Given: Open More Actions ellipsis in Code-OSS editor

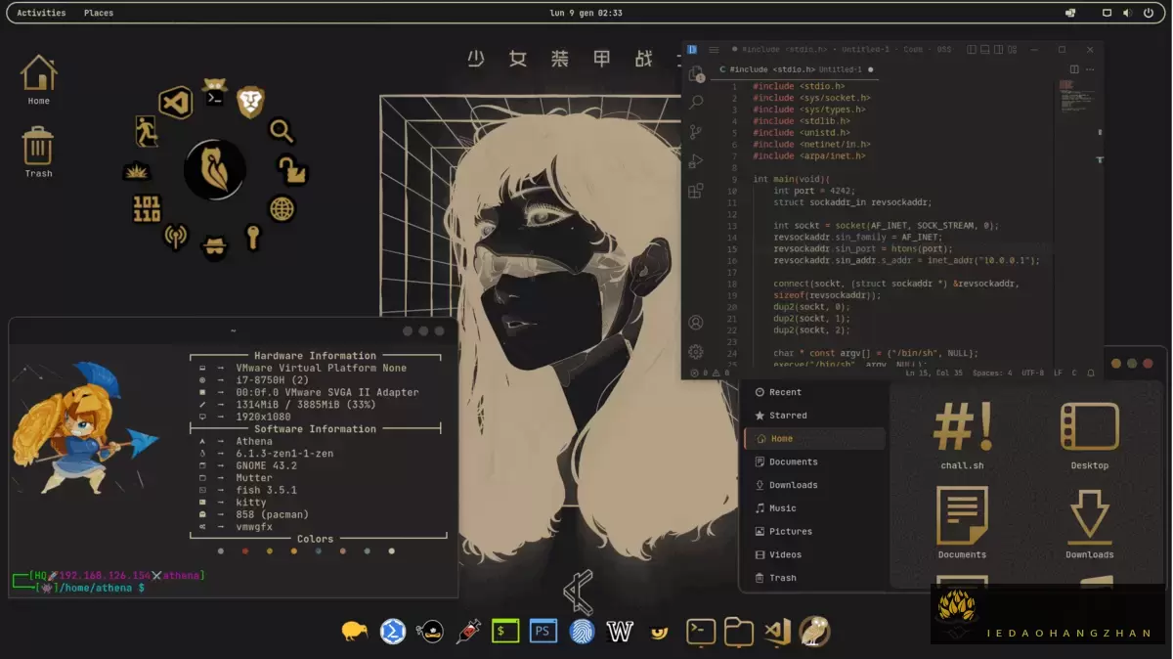Looking at the screenshot, I should [x=1090, y=69].
